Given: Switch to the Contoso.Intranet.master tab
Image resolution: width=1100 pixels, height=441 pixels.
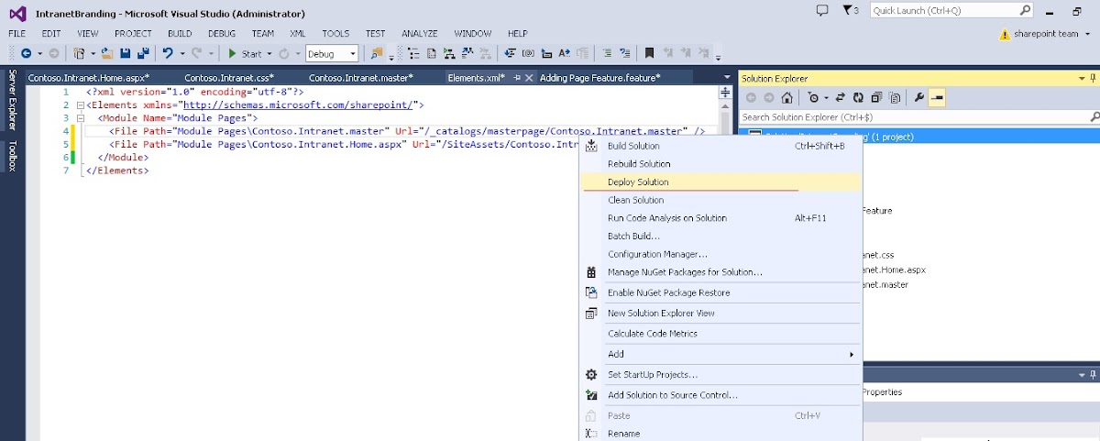Looking at the screenshot, I should tap(360, 78).
